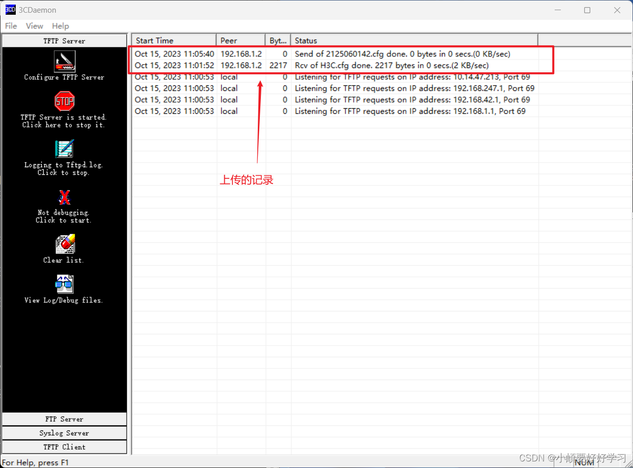
Task: Select the Rcv of H3C.cfg done row
Action: 336,66
